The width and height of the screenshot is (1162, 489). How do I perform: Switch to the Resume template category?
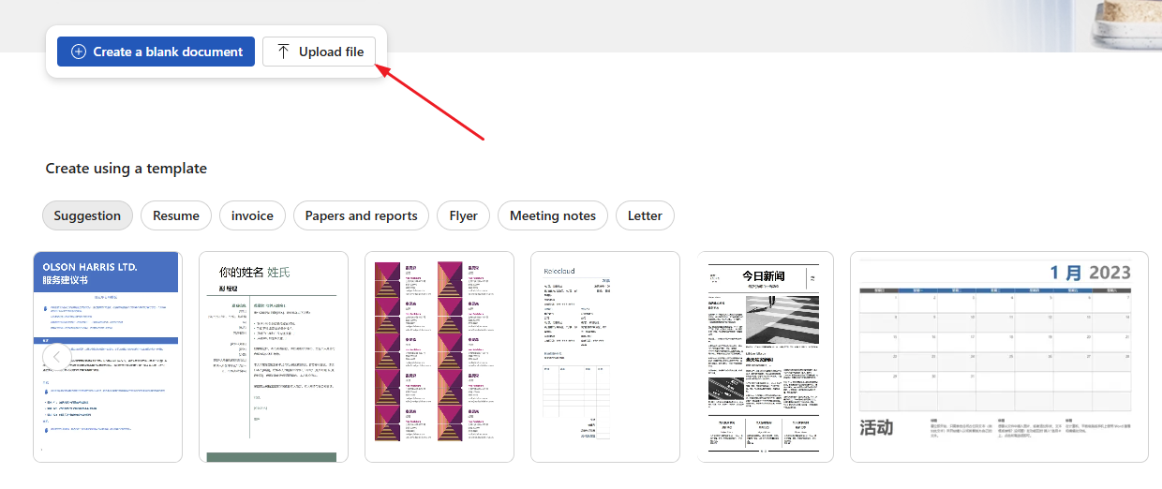tap(176, 215)
